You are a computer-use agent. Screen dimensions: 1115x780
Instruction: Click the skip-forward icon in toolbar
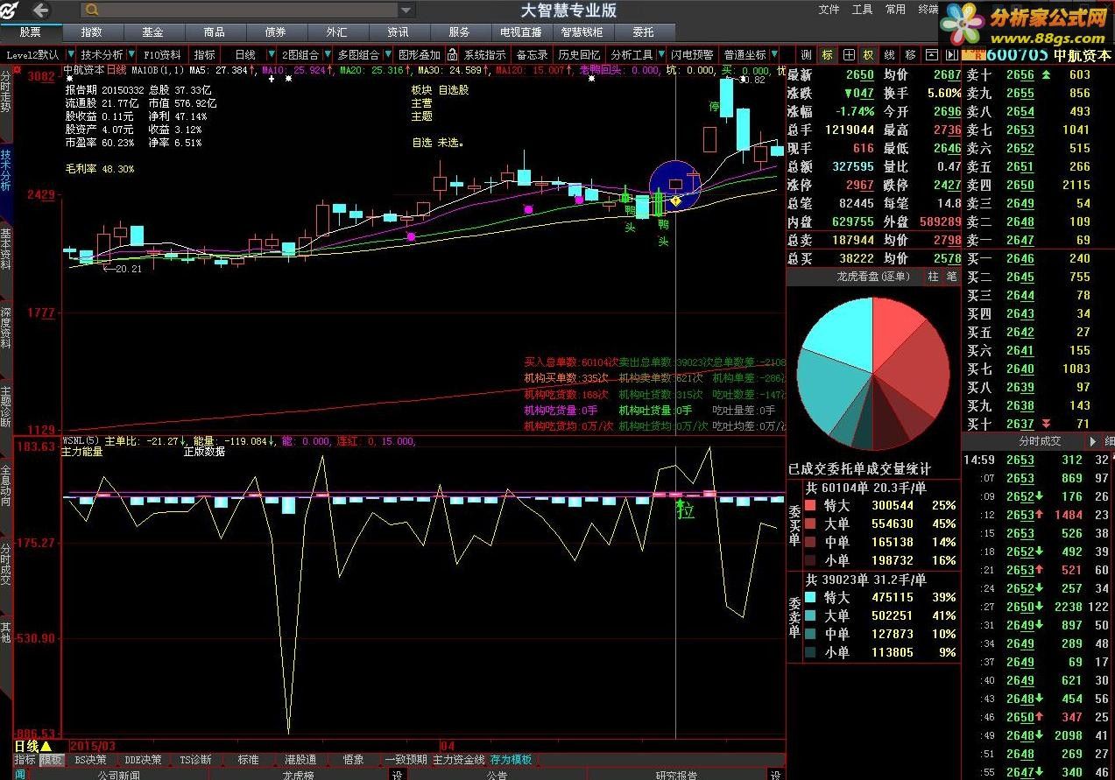952,54
